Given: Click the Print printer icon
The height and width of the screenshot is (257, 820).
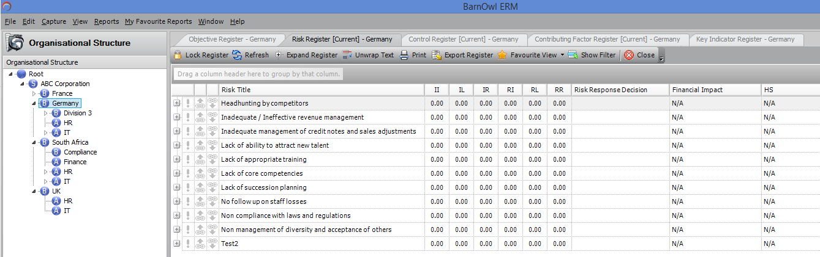Looking at the screenshot, I should pyautogui.click(x=404, y=55).
